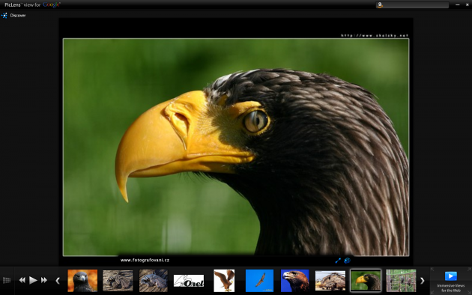Open the Discover star icon
Image resolution: width=472 pixels, height=295 pixels.
pos(4,15)
